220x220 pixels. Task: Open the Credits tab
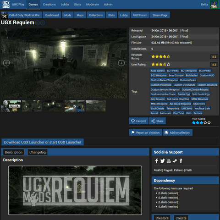point(181,218)
